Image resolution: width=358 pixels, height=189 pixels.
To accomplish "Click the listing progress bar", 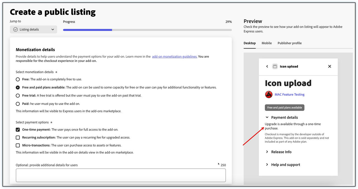I will point(147,30).
